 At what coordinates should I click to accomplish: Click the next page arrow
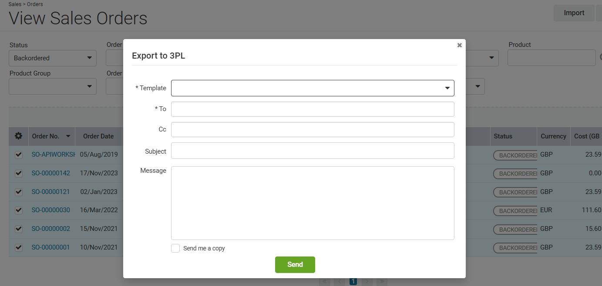pos(367,281)
